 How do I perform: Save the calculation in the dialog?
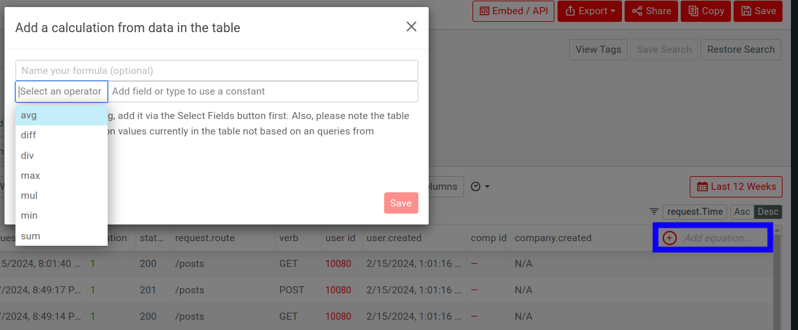click(x=401, y=203)
